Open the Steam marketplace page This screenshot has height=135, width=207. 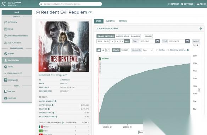click(x=17, y=54)
